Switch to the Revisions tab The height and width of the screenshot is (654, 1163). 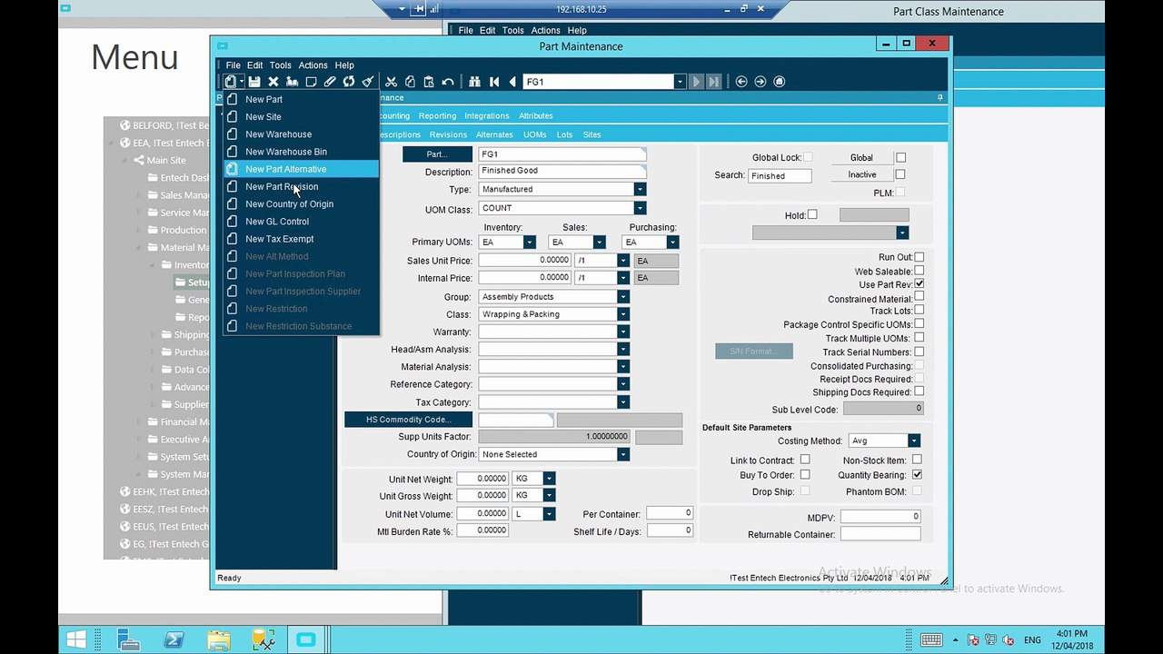click(448, 134)
